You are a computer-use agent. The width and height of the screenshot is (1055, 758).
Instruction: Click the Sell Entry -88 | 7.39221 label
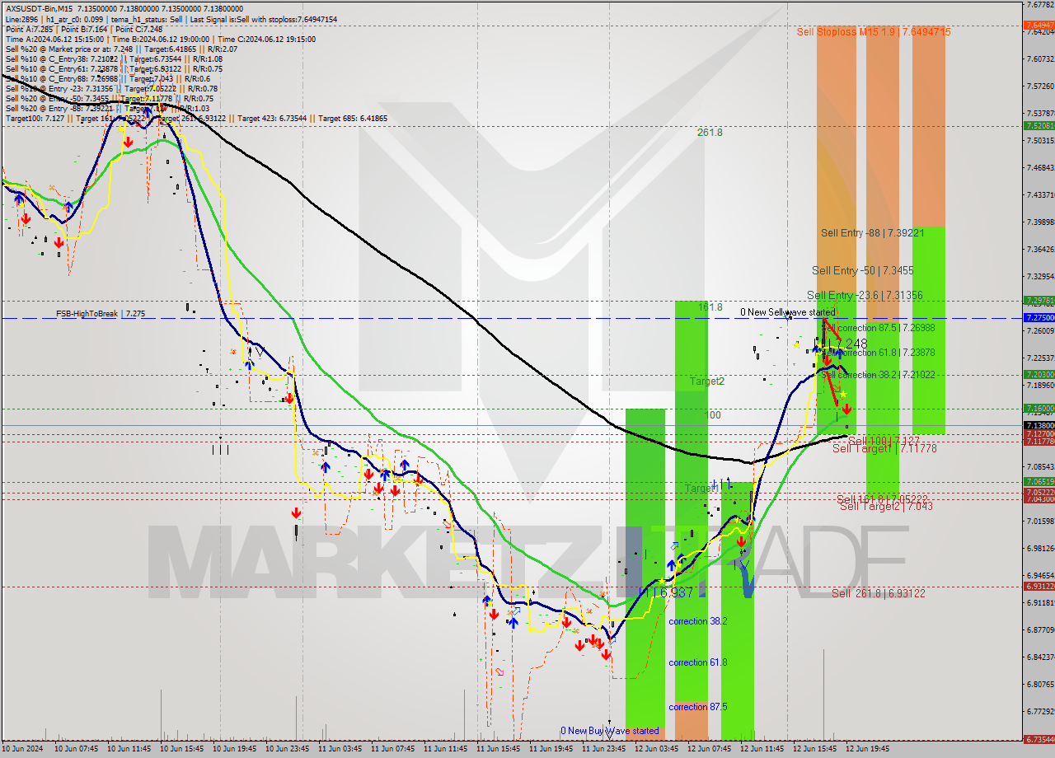click(871, 233)
